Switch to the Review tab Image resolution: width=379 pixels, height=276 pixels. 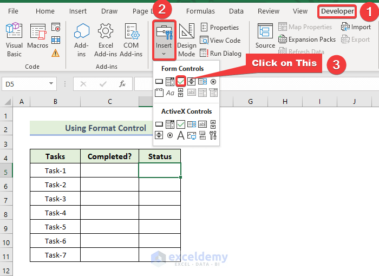269,11
